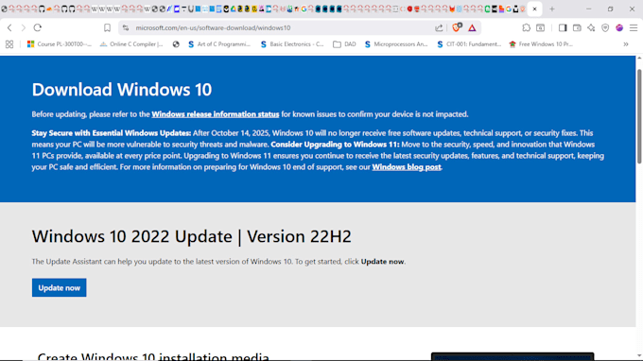Screen dimensions: 643x361
Task: Click the screenshot icon next to Extensions
Action: (x=541, y=27)
